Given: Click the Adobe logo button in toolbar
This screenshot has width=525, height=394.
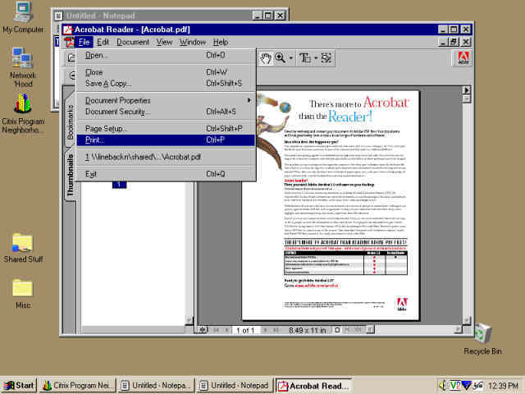Looking at the screenshot, I should tap(463, 57).
